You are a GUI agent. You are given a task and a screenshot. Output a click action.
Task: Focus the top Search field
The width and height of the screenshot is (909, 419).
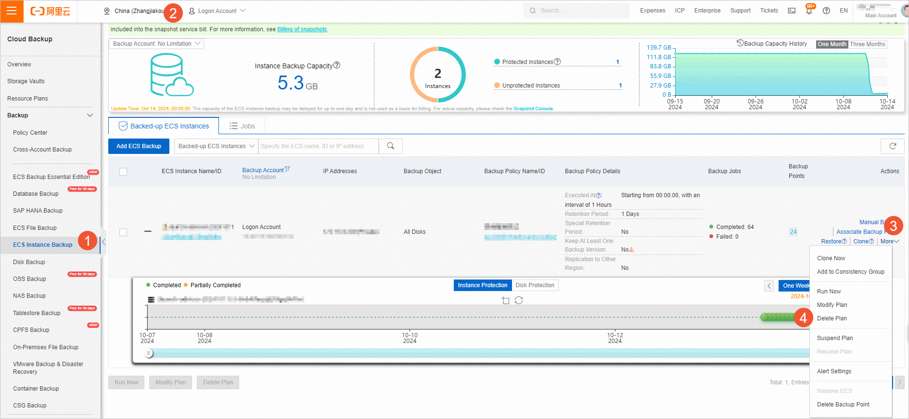576,11
